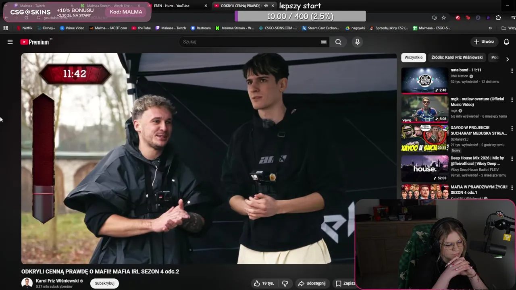The image size is (516, 290).
Task: Open the other-bookmarks folder cut off as 'Wszy...' in the bookmarks bar
Action: (509, 28)
